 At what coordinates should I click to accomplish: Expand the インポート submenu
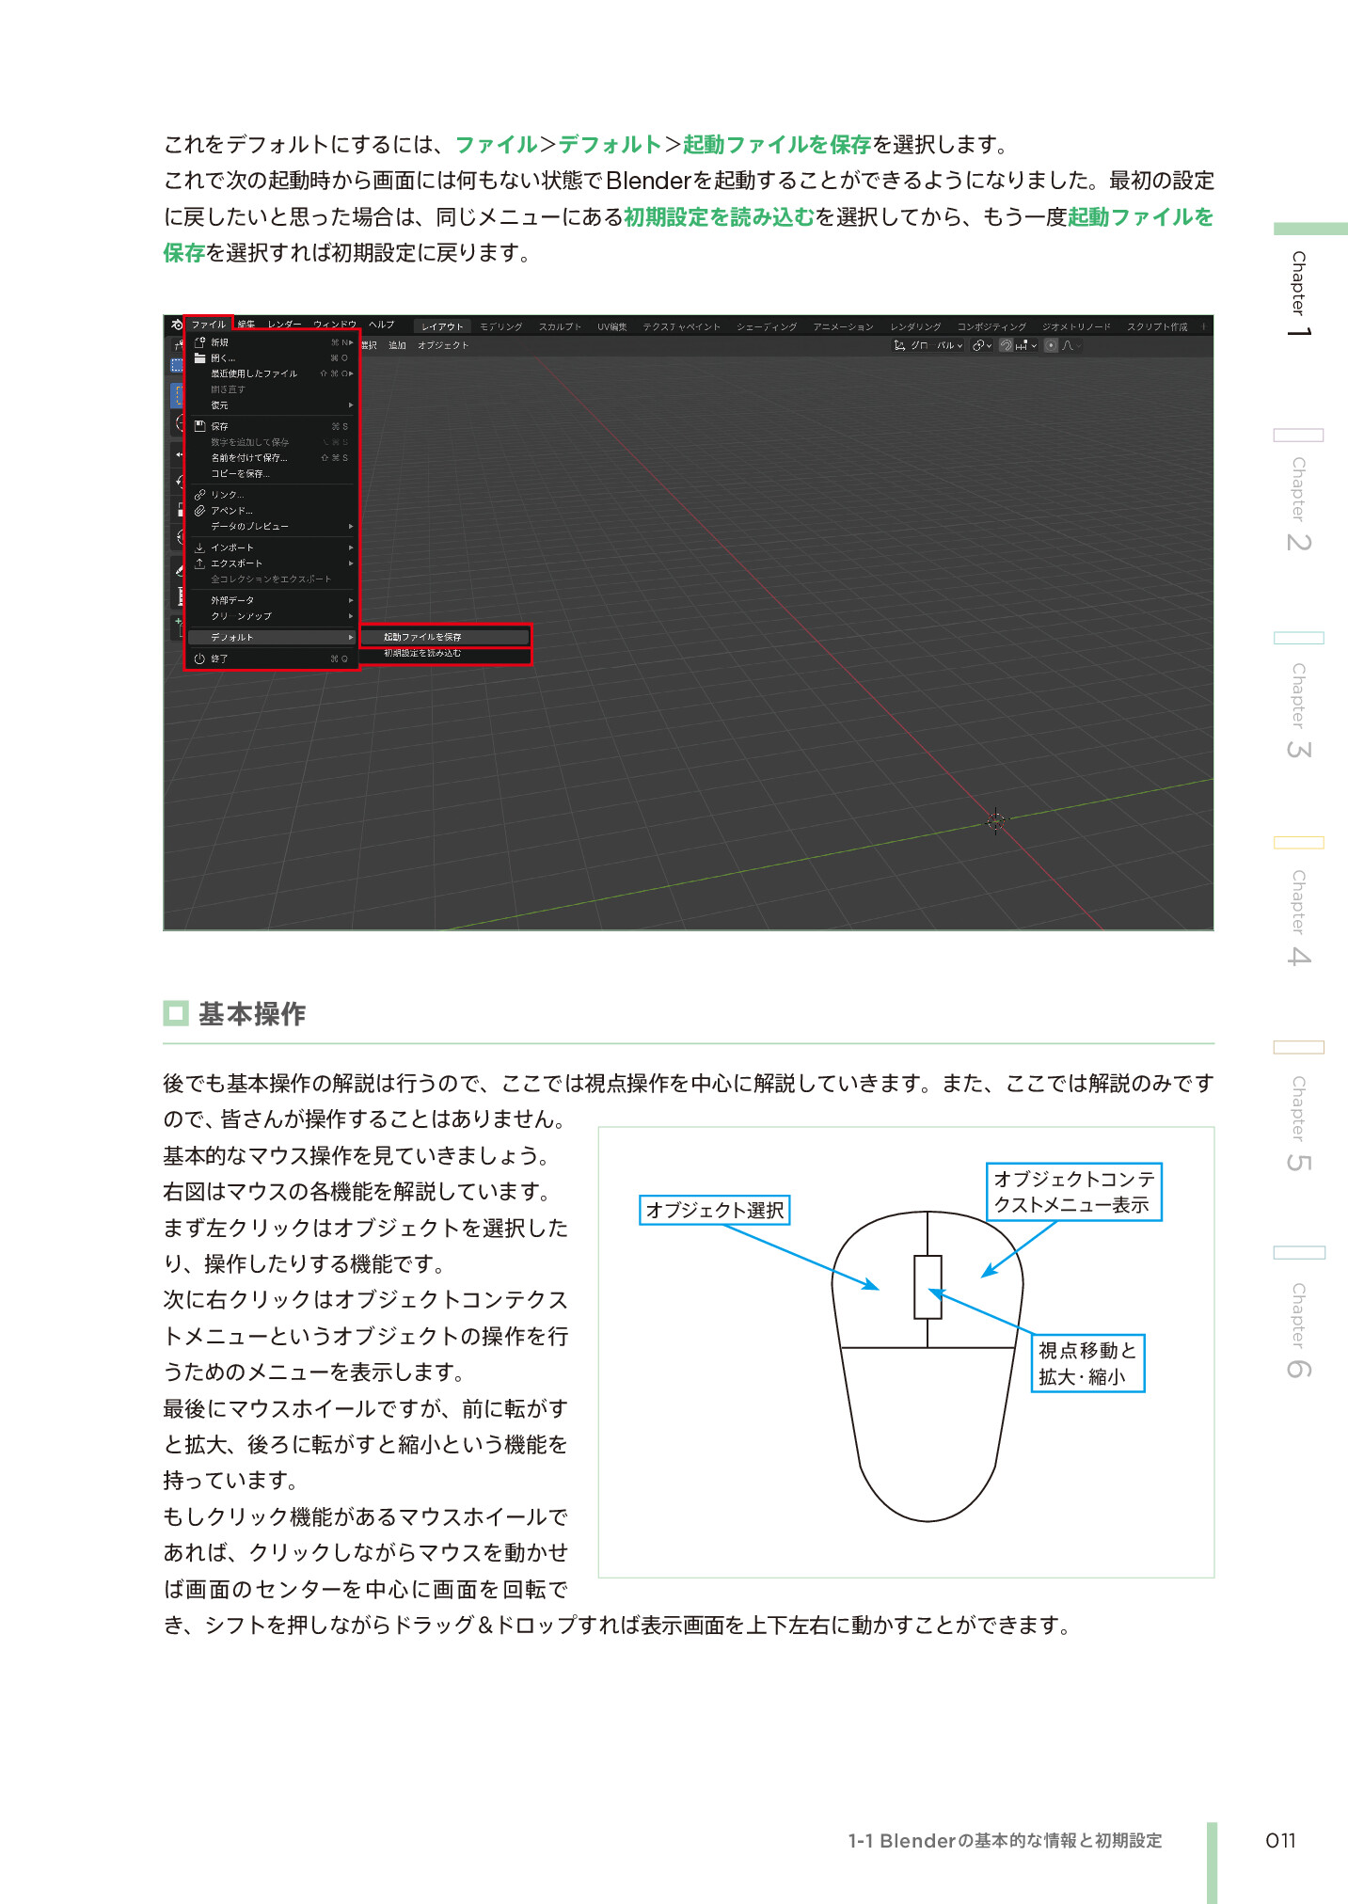point(351,547)
